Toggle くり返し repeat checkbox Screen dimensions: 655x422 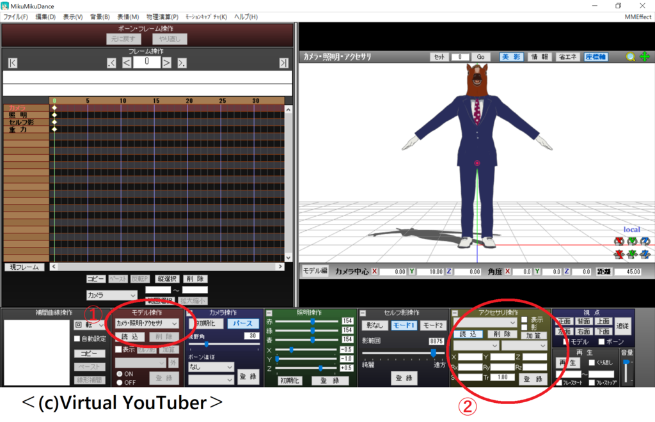tap(592, 363)
